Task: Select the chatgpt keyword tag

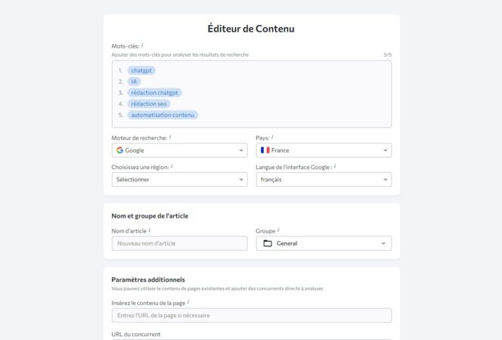Action: coord(141,70)
